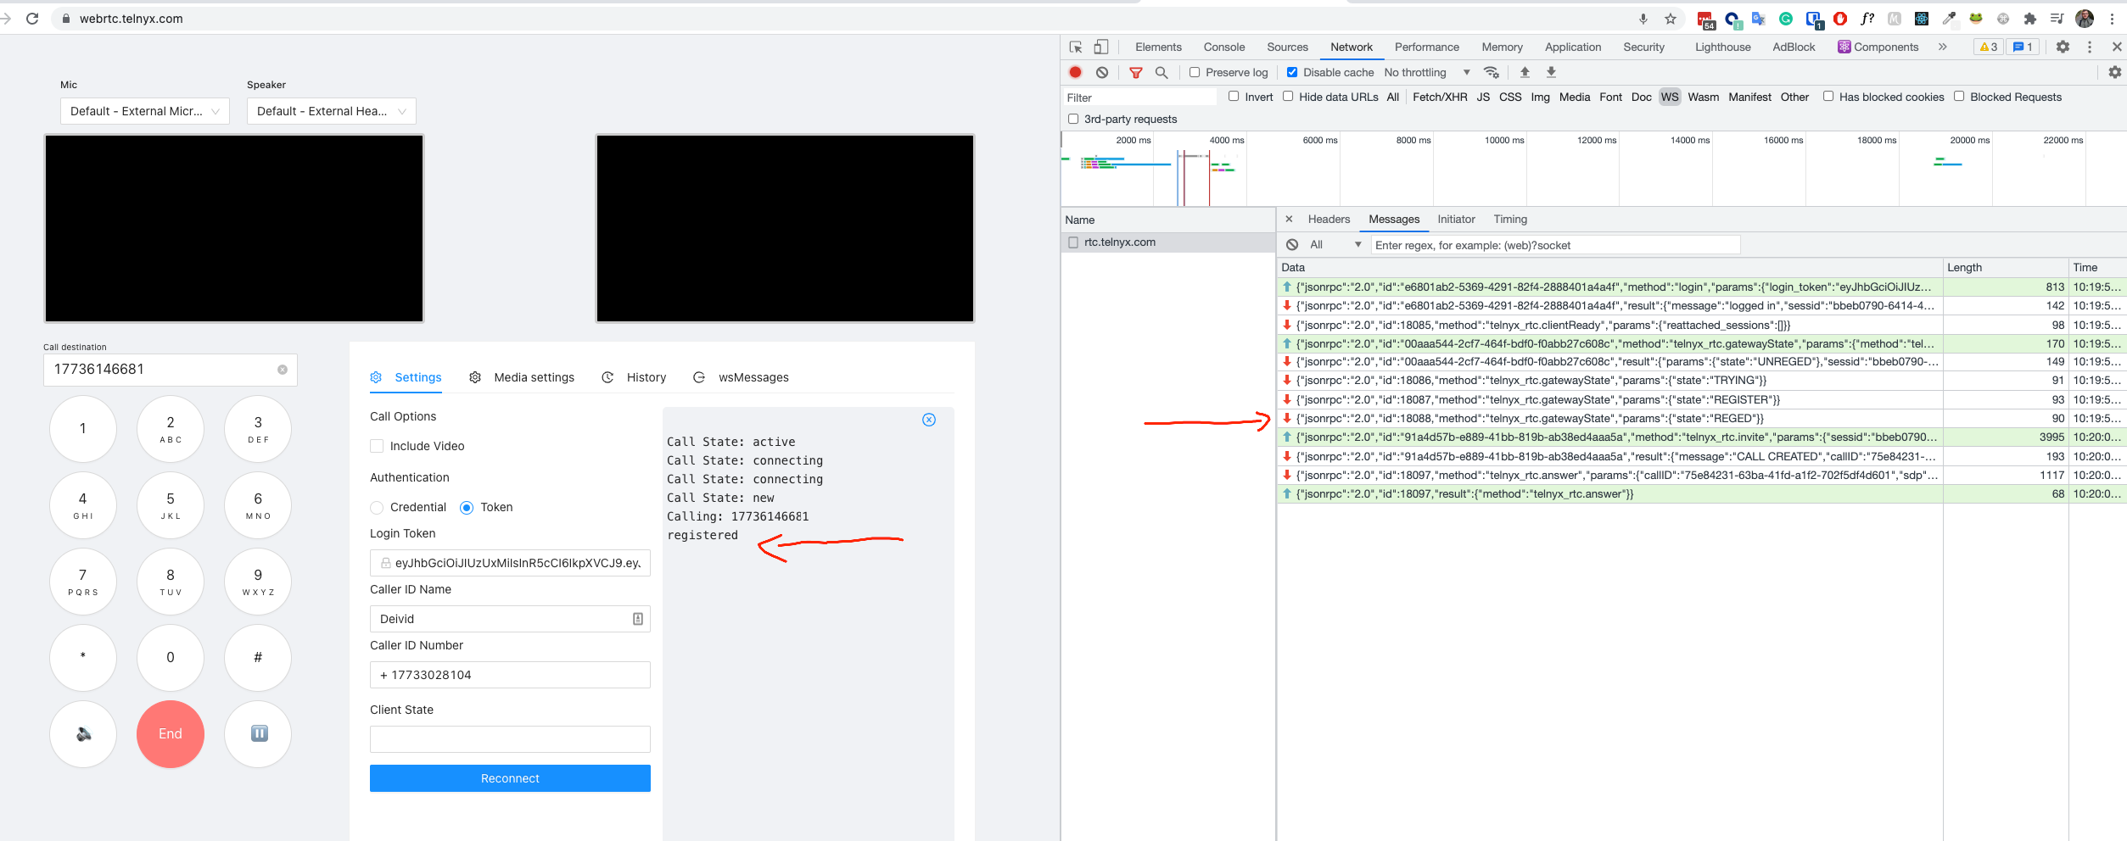Click the Reconnect button

pos(509,777)
